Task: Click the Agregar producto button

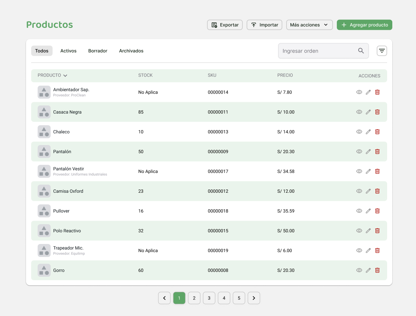Action: coord(364,25)
